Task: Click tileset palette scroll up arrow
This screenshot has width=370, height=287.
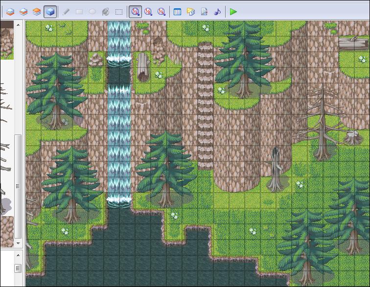Action: (18, 24)
